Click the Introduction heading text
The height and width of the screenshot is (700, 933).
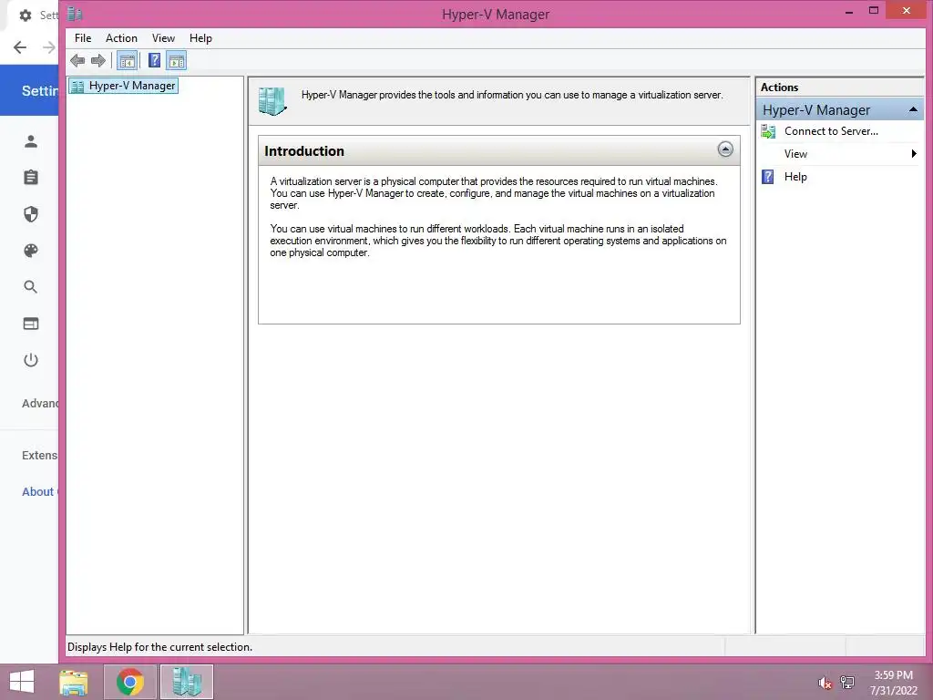[x=304, y=151]
